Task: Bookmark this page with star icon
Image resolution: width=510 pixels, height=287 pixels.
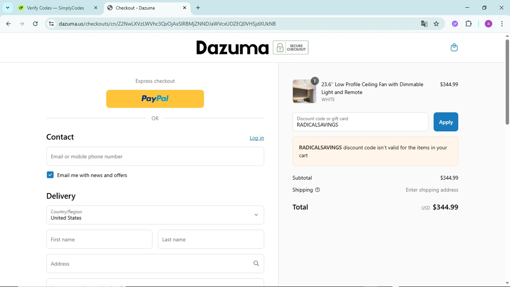Action: click(x=437, y=24)
